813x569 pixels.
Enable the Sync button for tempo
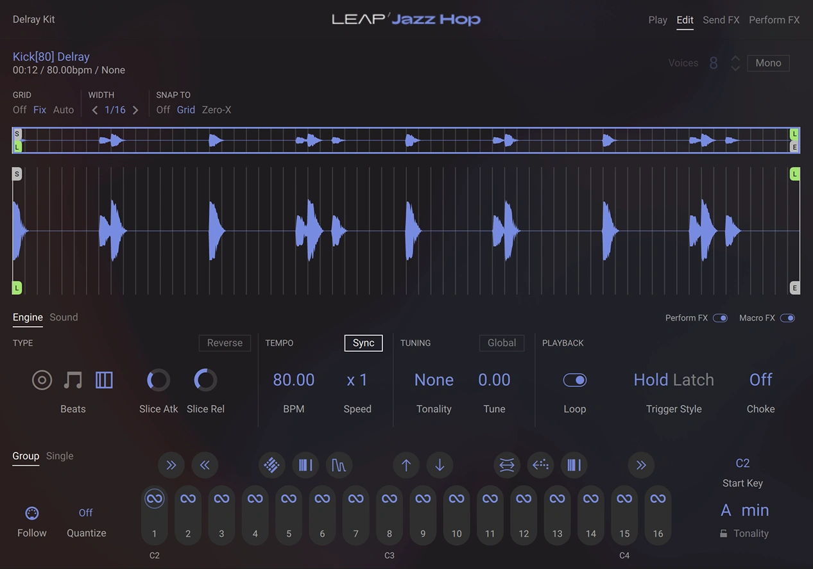(363, 343)
